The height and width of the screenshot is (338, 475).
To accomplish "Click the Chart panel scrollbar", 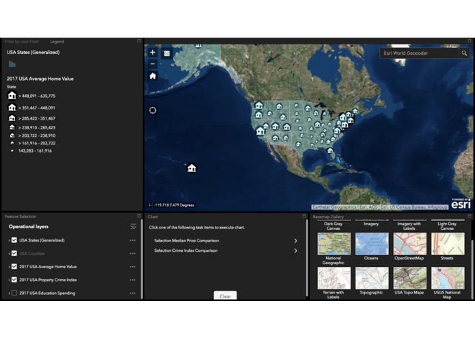I will pos(307,258).
